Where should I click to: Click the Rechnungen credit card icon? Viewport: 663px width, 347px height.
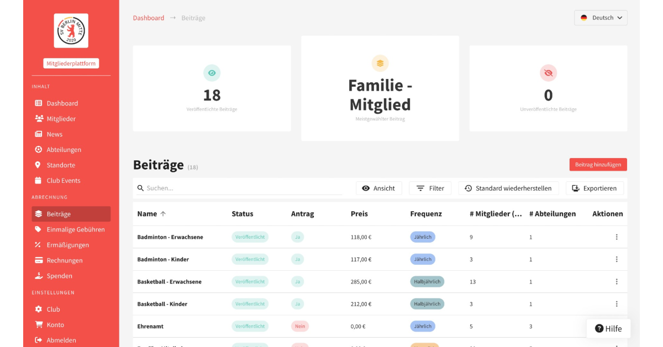(x=39, y=260)
